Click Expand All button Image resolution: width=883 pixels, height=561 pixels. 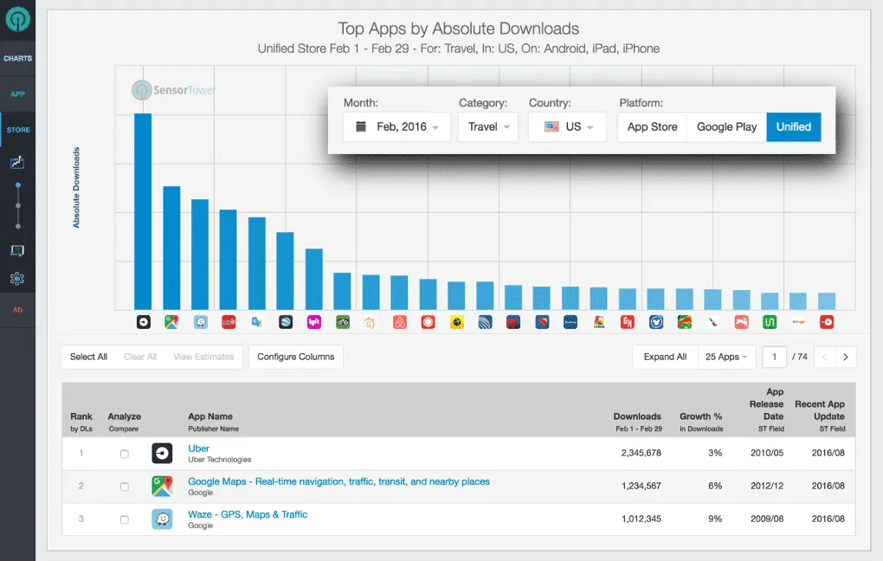[x=665, y=357]
